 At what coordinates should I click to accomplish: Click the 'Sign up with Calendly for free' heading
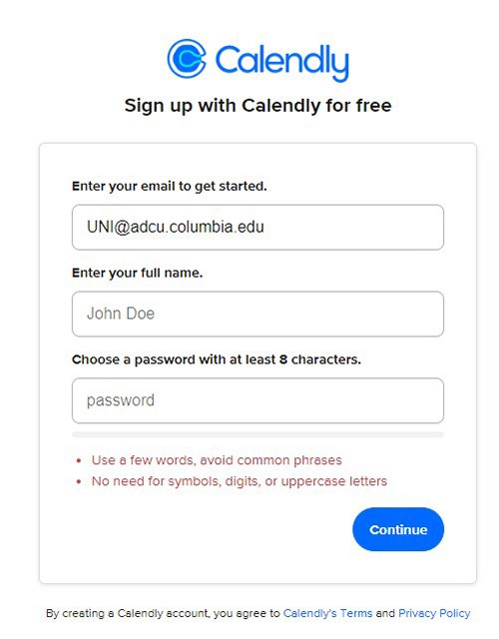257,106
